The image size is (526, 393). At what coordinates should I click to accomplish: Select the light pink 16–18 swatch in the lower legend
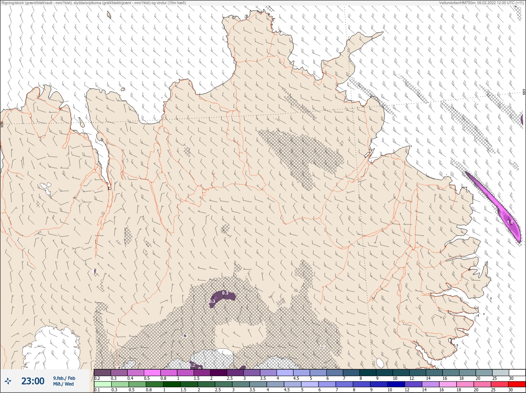click(448, 384)
